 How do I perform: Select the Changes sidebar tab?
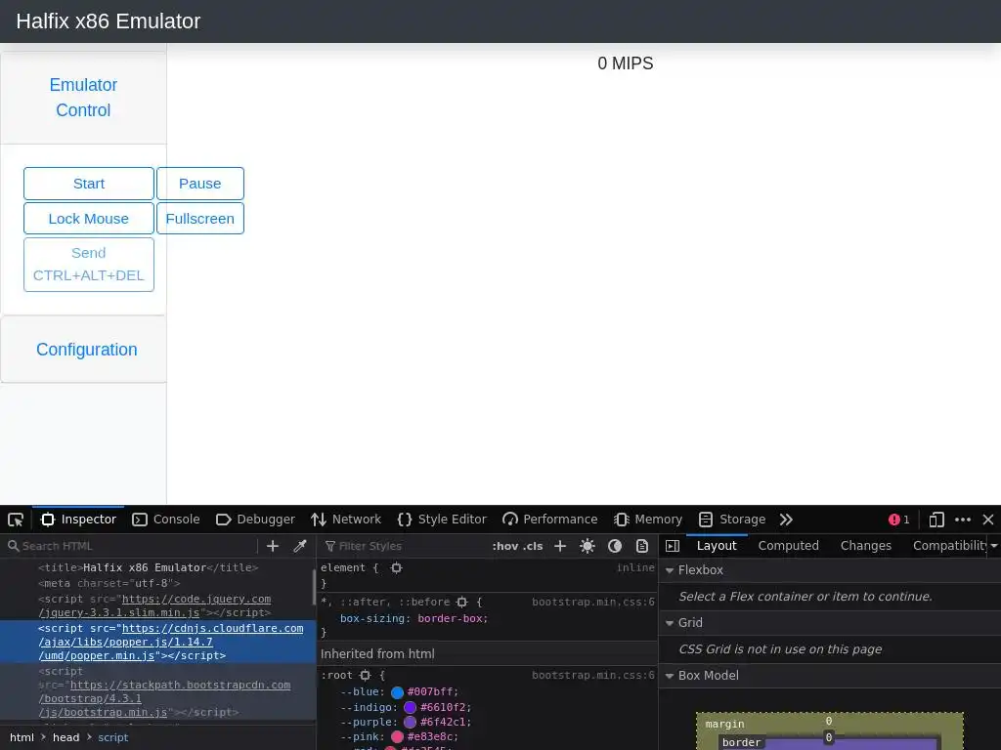(866, 546)
